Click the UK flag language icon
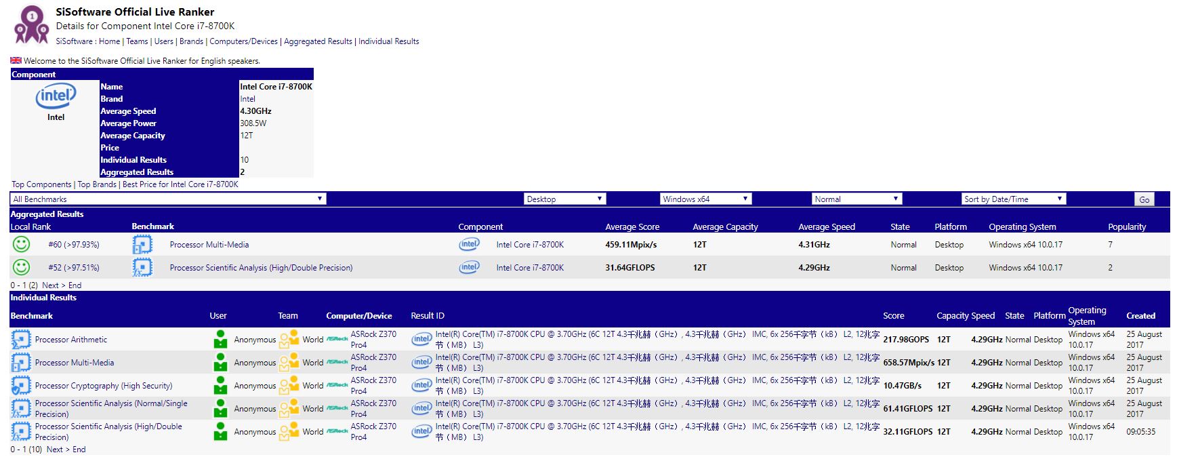 tap(16, 60)
